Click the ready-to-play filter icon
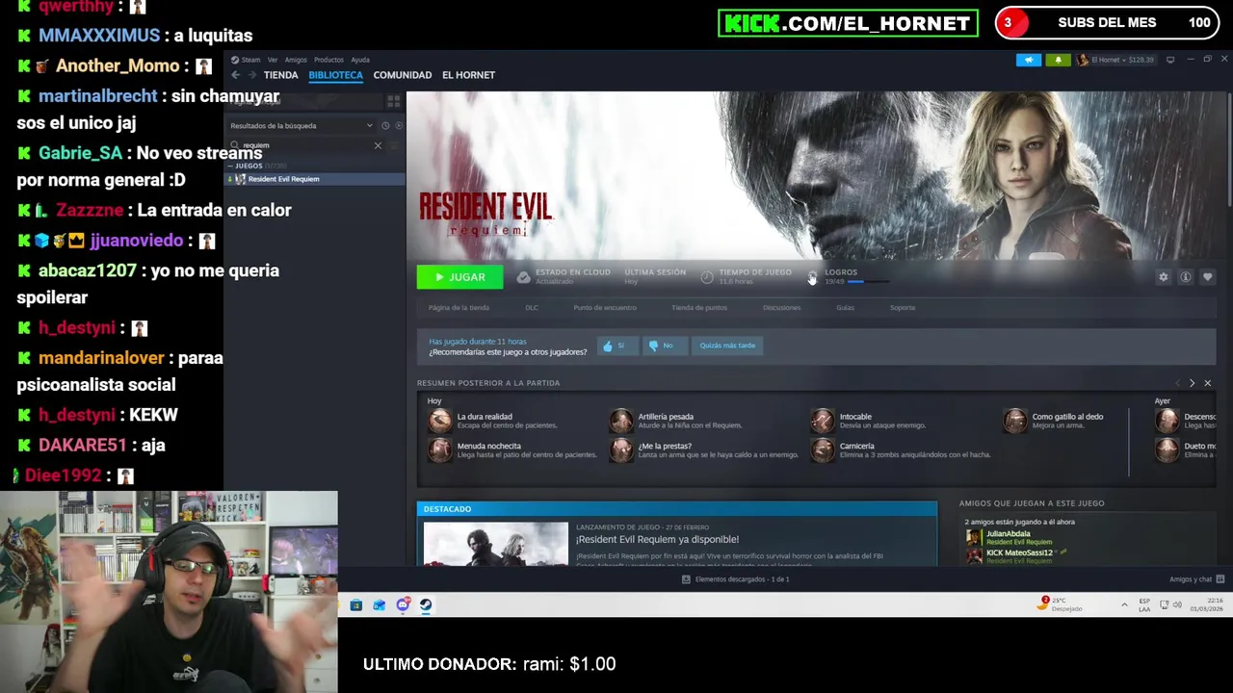1233x693 pixels. pyautogui.click(x=399, y=126)
